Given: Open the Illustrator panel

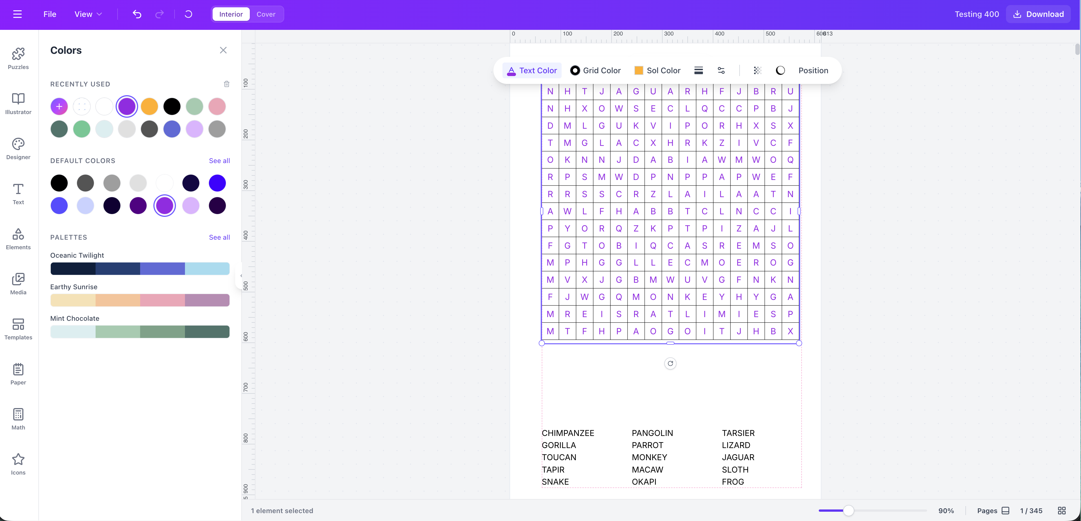Looking at the screenshot, I should pyautogui.click(x=18, y=104).
